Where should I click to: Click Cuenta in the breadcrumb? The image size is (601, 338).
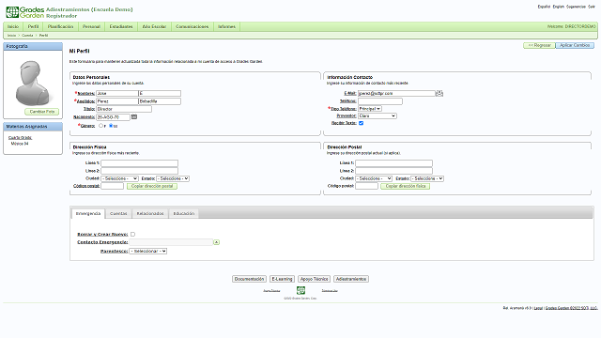[27, 36]
